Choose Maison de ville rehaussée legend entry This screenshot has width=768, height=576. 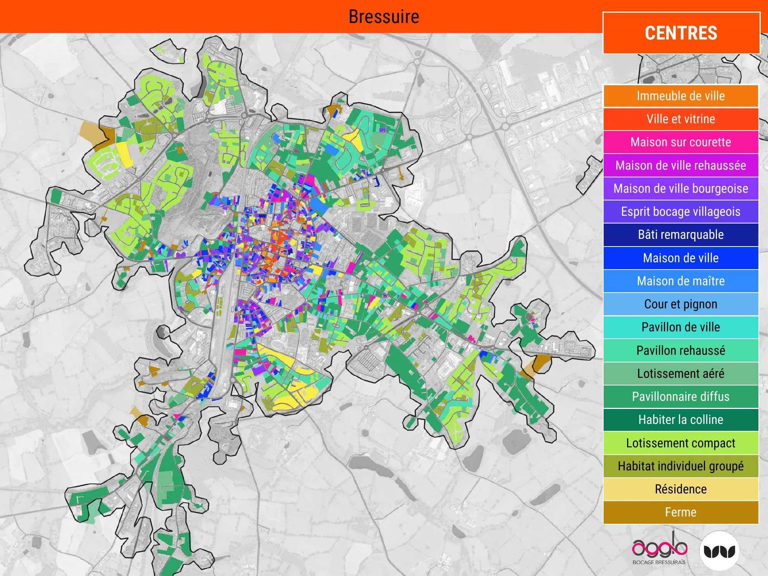tap(681, 166)
